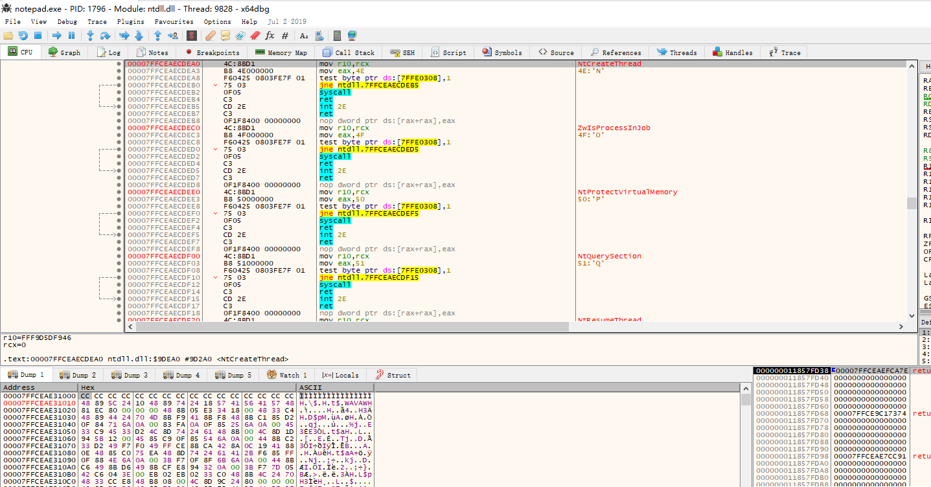Click the Hex column header in dump

[x=88, y=387]
